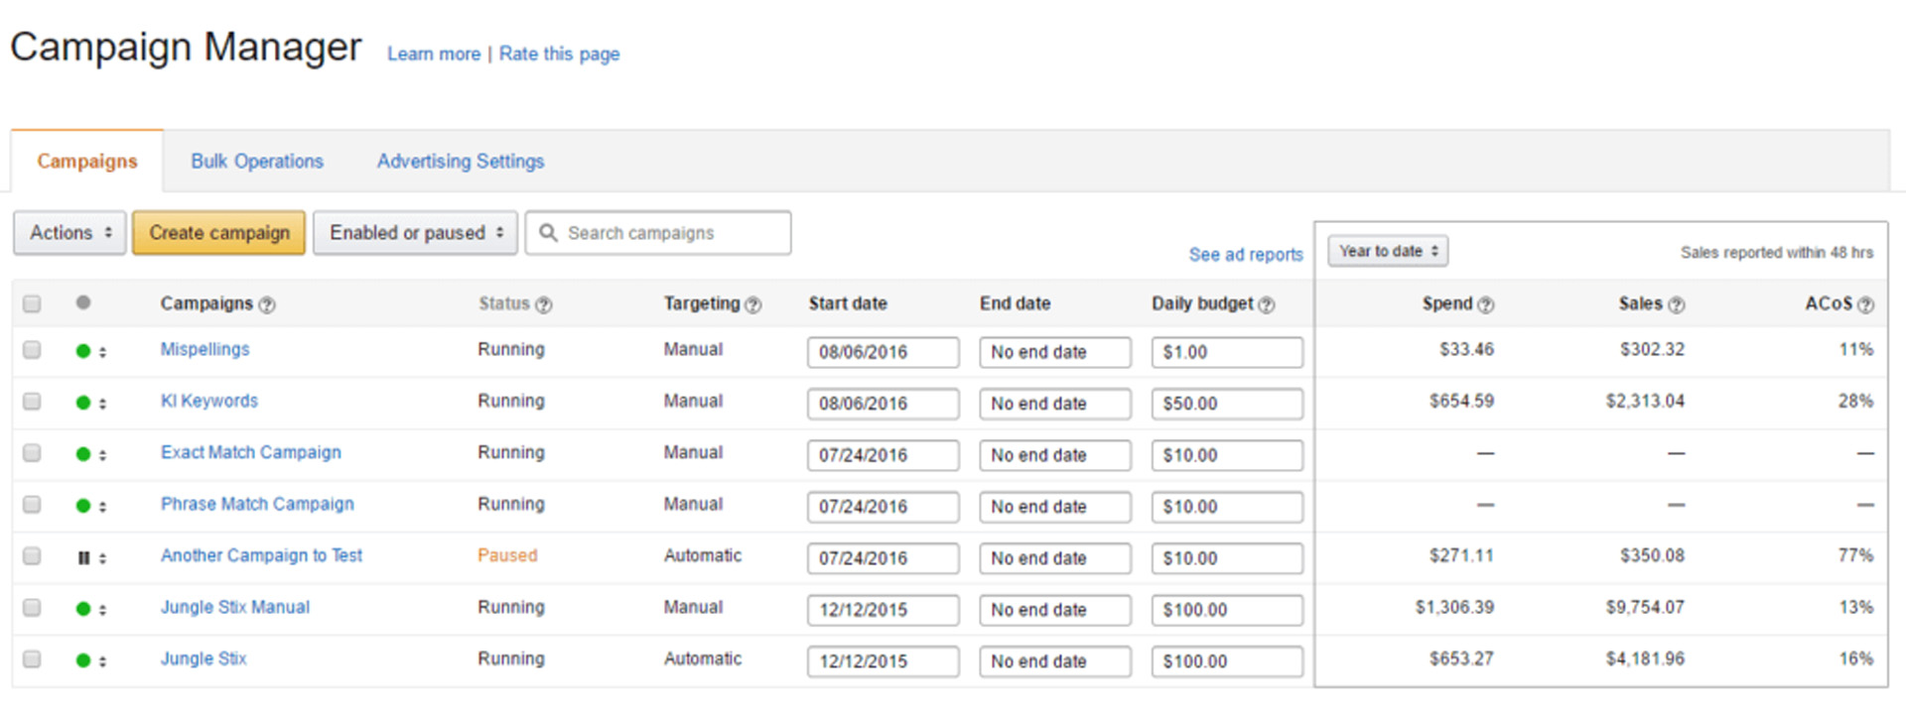Tick the checkbox for KI Keywords campaign
Viewport: 1906px width, 715px height.
(x=32, y=402)
